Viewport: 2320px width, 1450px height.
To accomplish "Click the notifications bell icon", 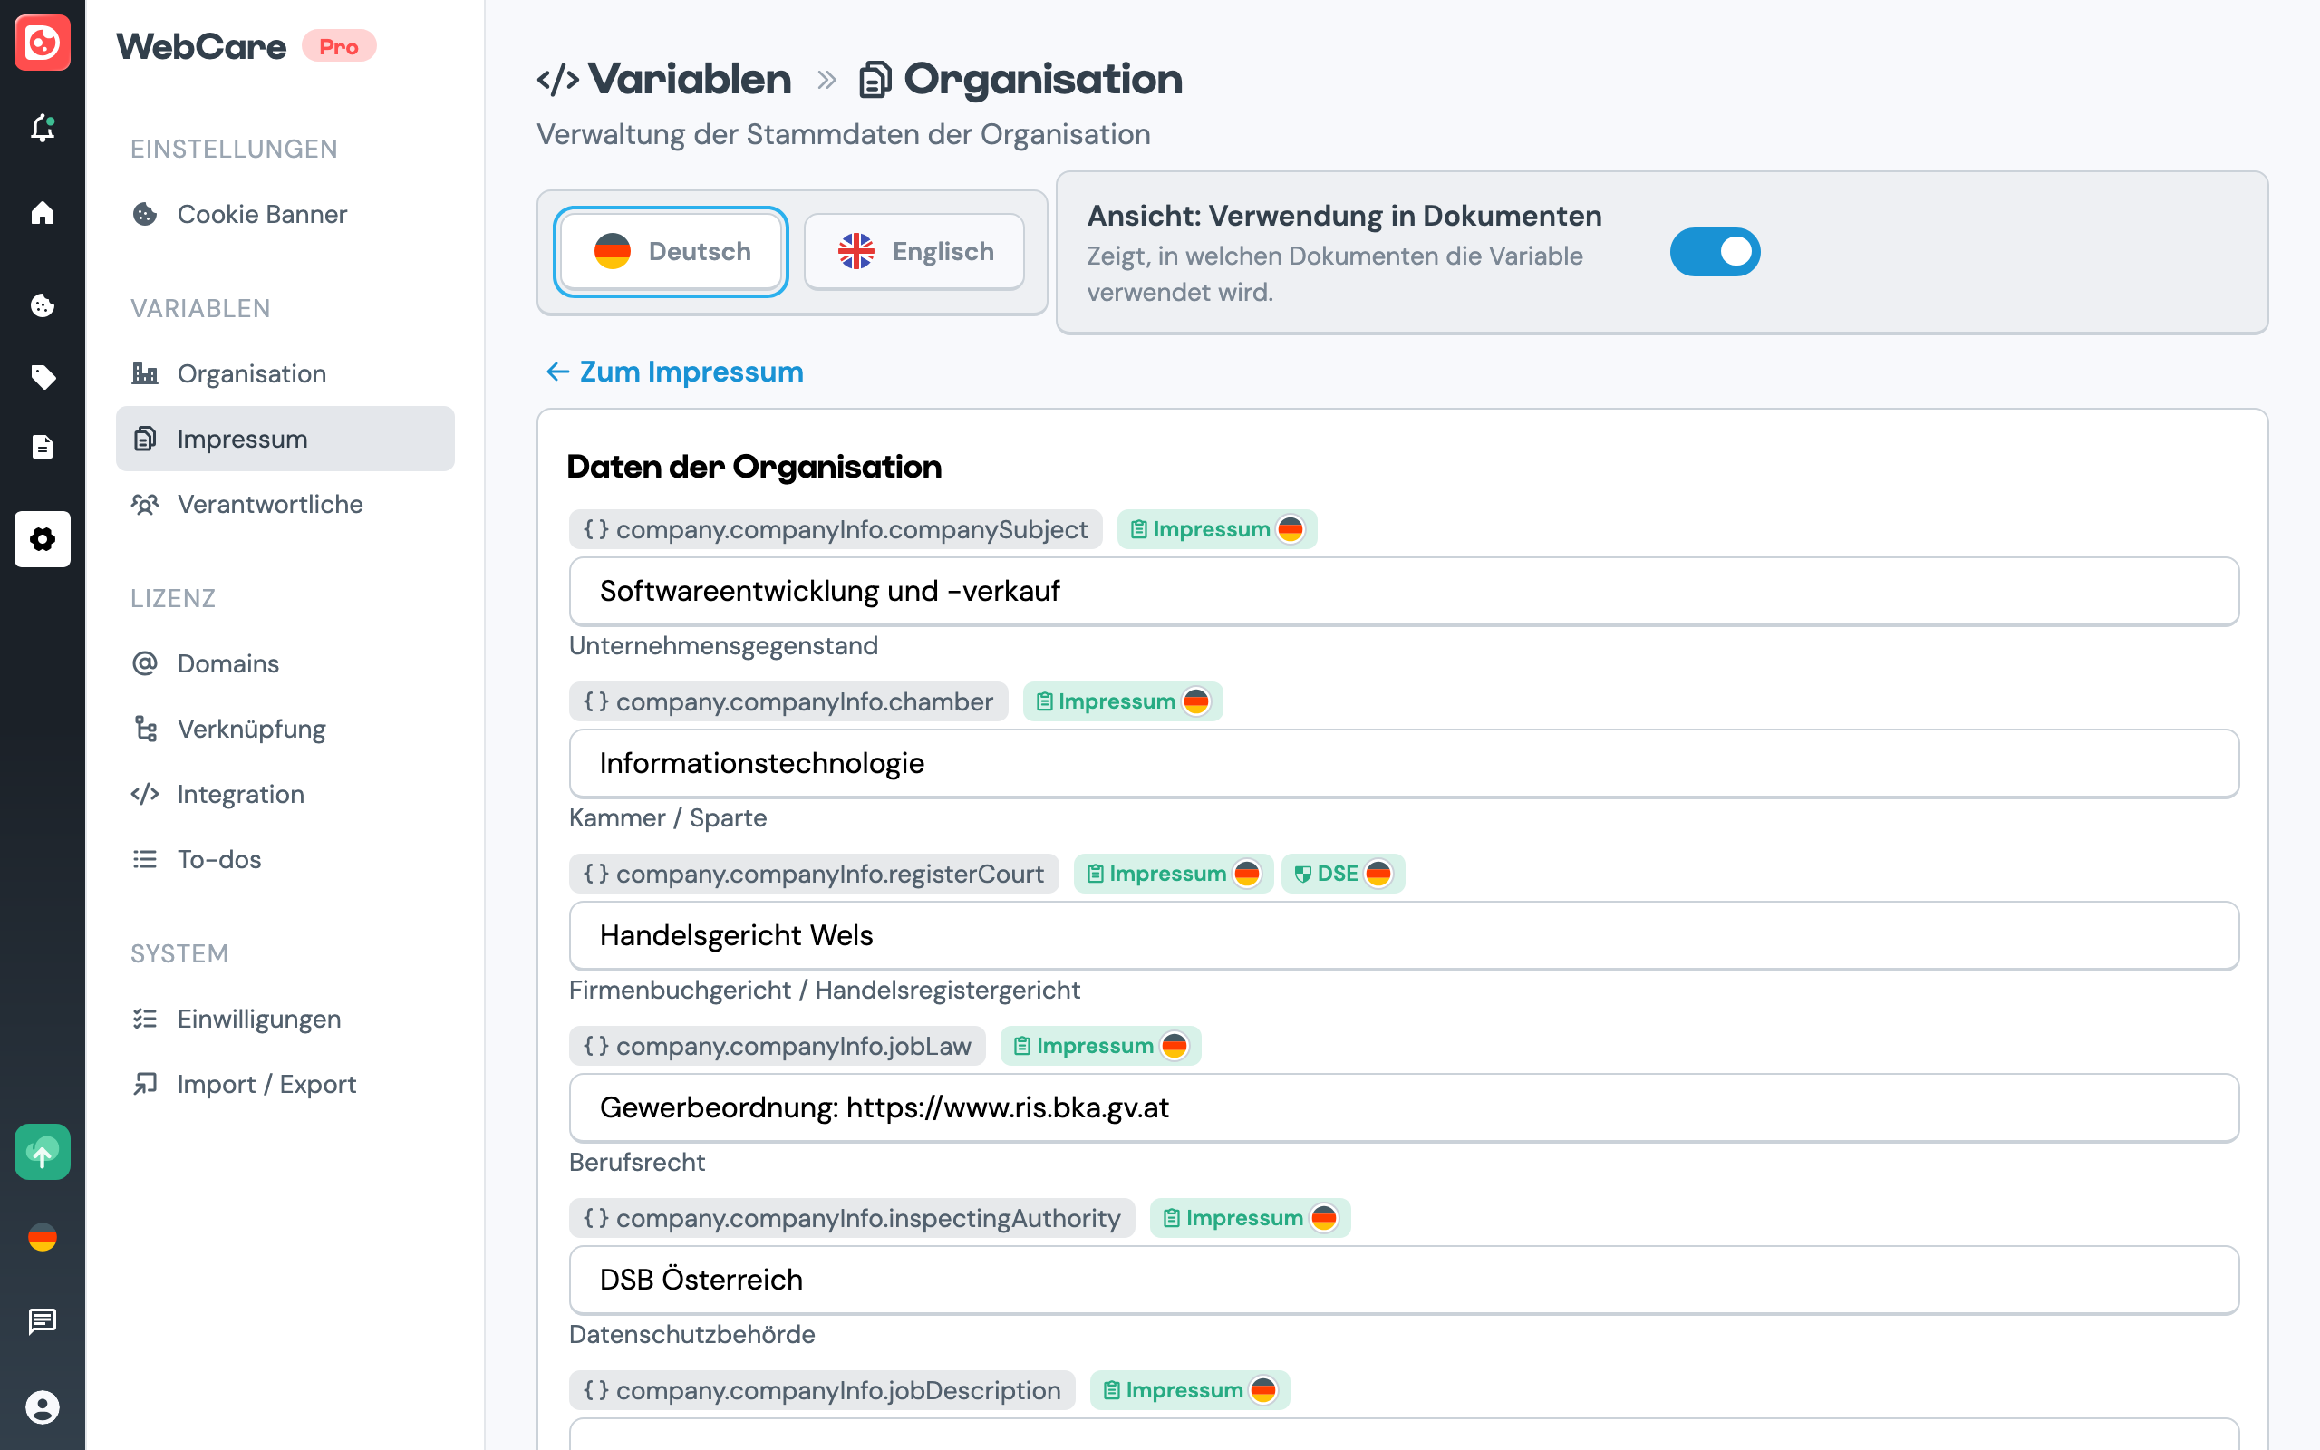I will pos(43,128).
